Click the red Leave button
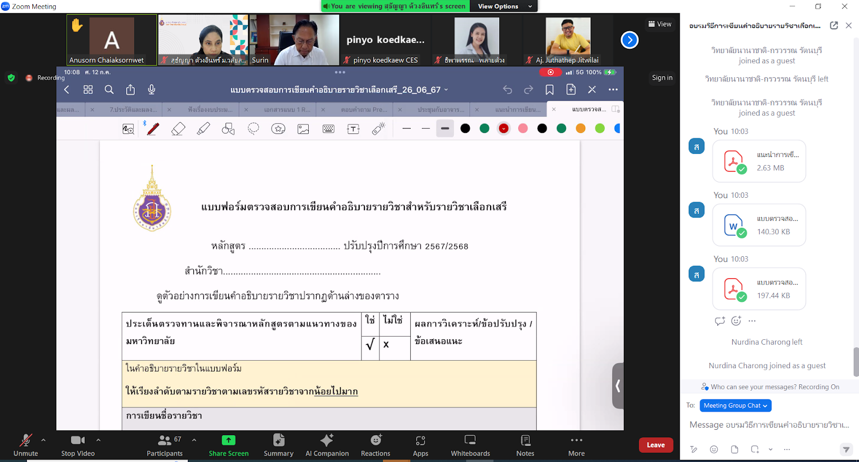This screenshot has width=859, height=462. tap(656, 445)
